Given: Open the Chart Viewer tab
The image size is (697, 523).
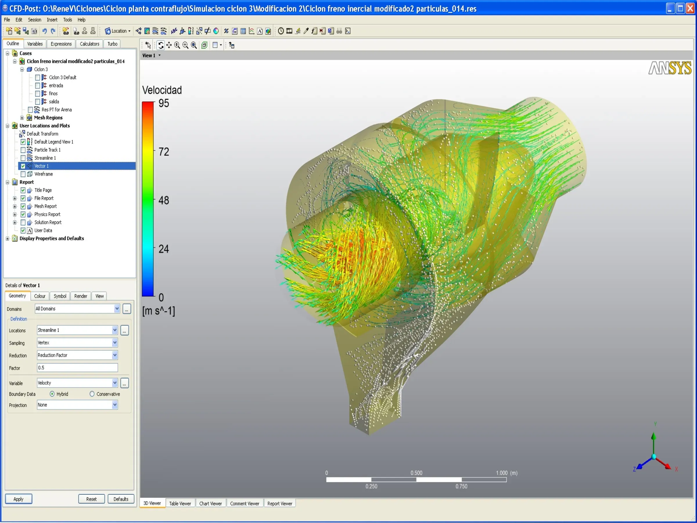Looking at the screenshot, I should pyautogui.click(x=211, y=504).
